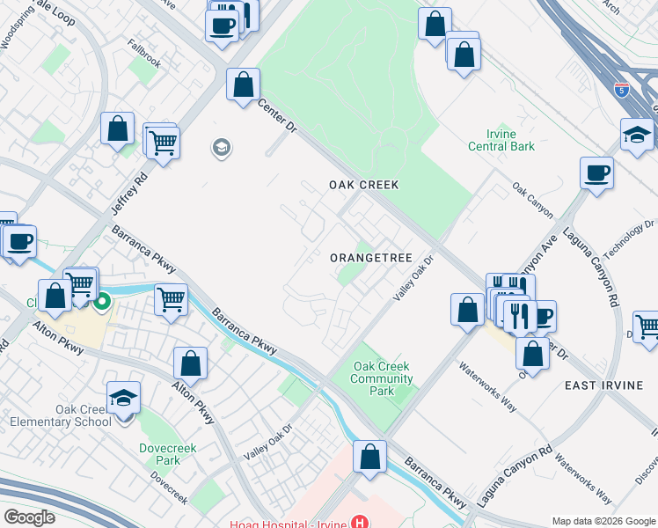Image resolution: width=658 pixels, height=528 pixels.
Task: Select the ORANGETREE neighborhood label
Action: 371,258
